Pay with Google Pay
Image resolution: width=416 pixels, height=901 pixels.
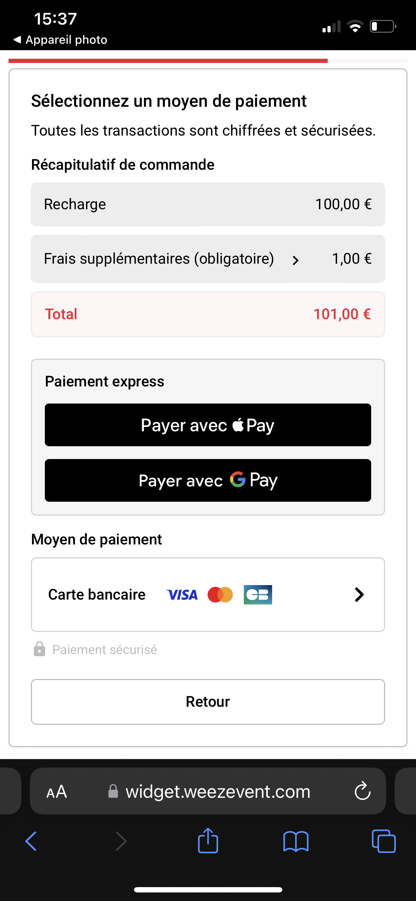[208, 480]
